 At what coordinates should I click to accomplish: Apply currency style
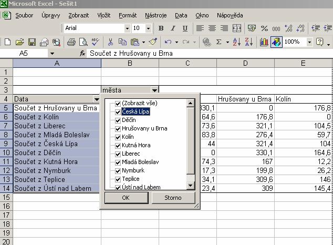point(252,28)
